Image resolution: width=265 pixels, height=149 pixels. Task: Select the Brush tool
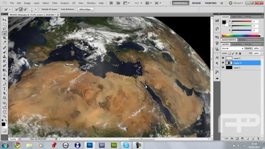[5, 52]
